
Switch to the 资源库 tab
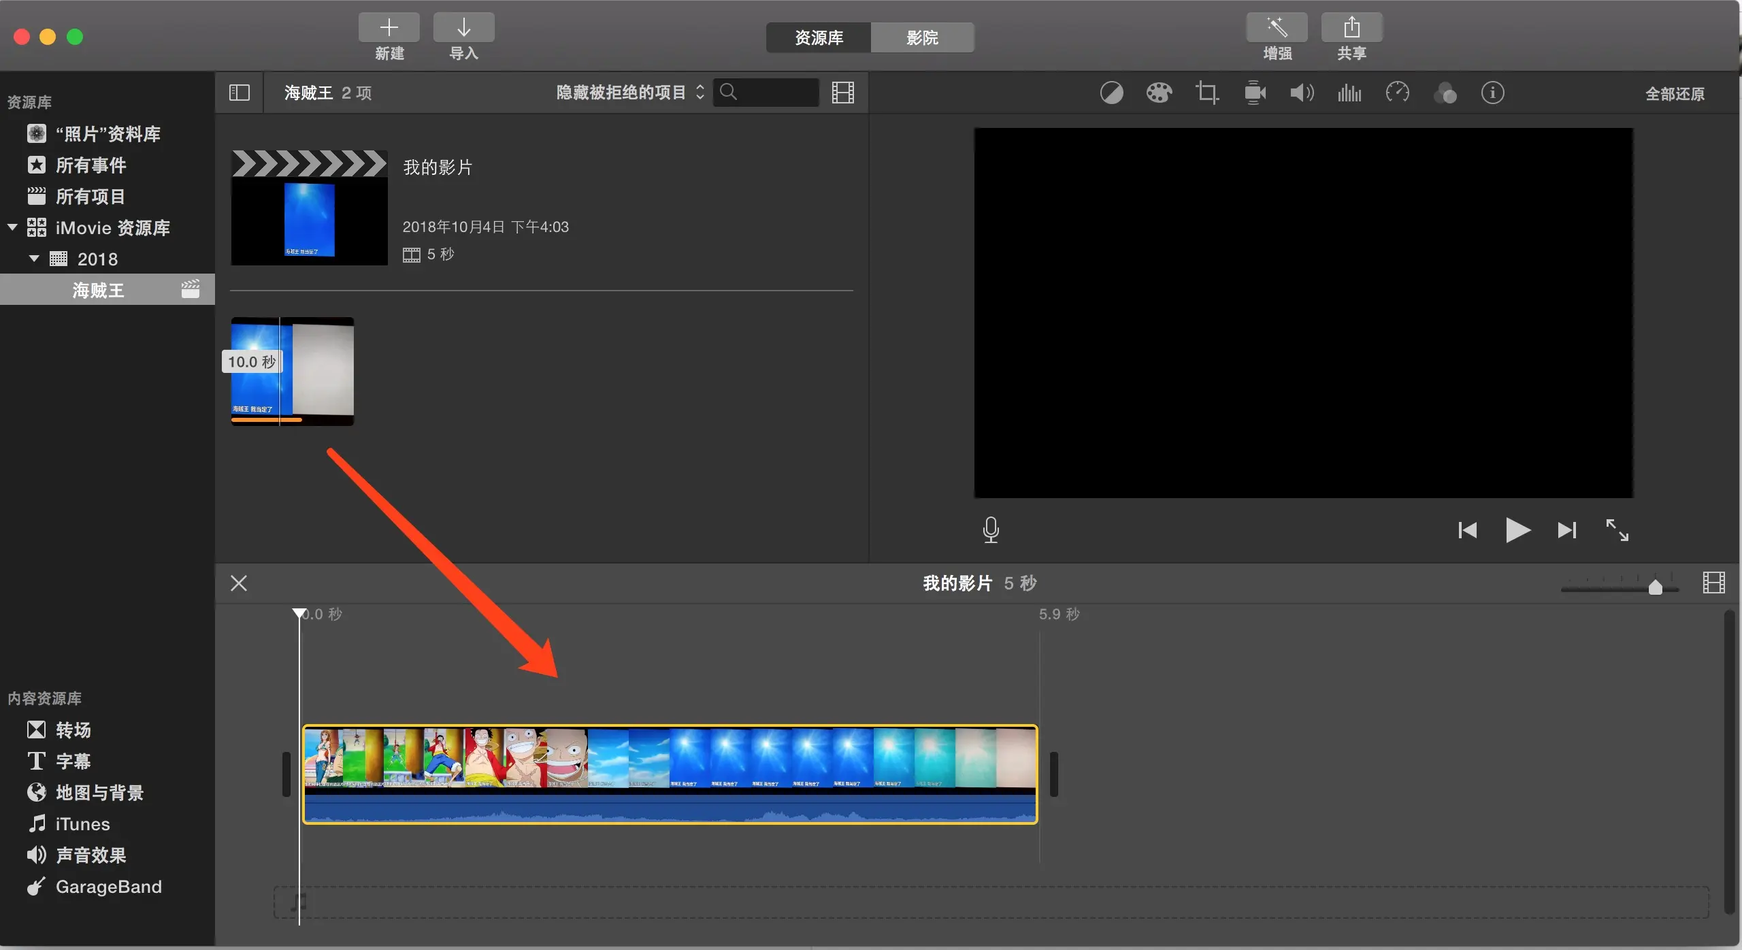pos(819,37)
